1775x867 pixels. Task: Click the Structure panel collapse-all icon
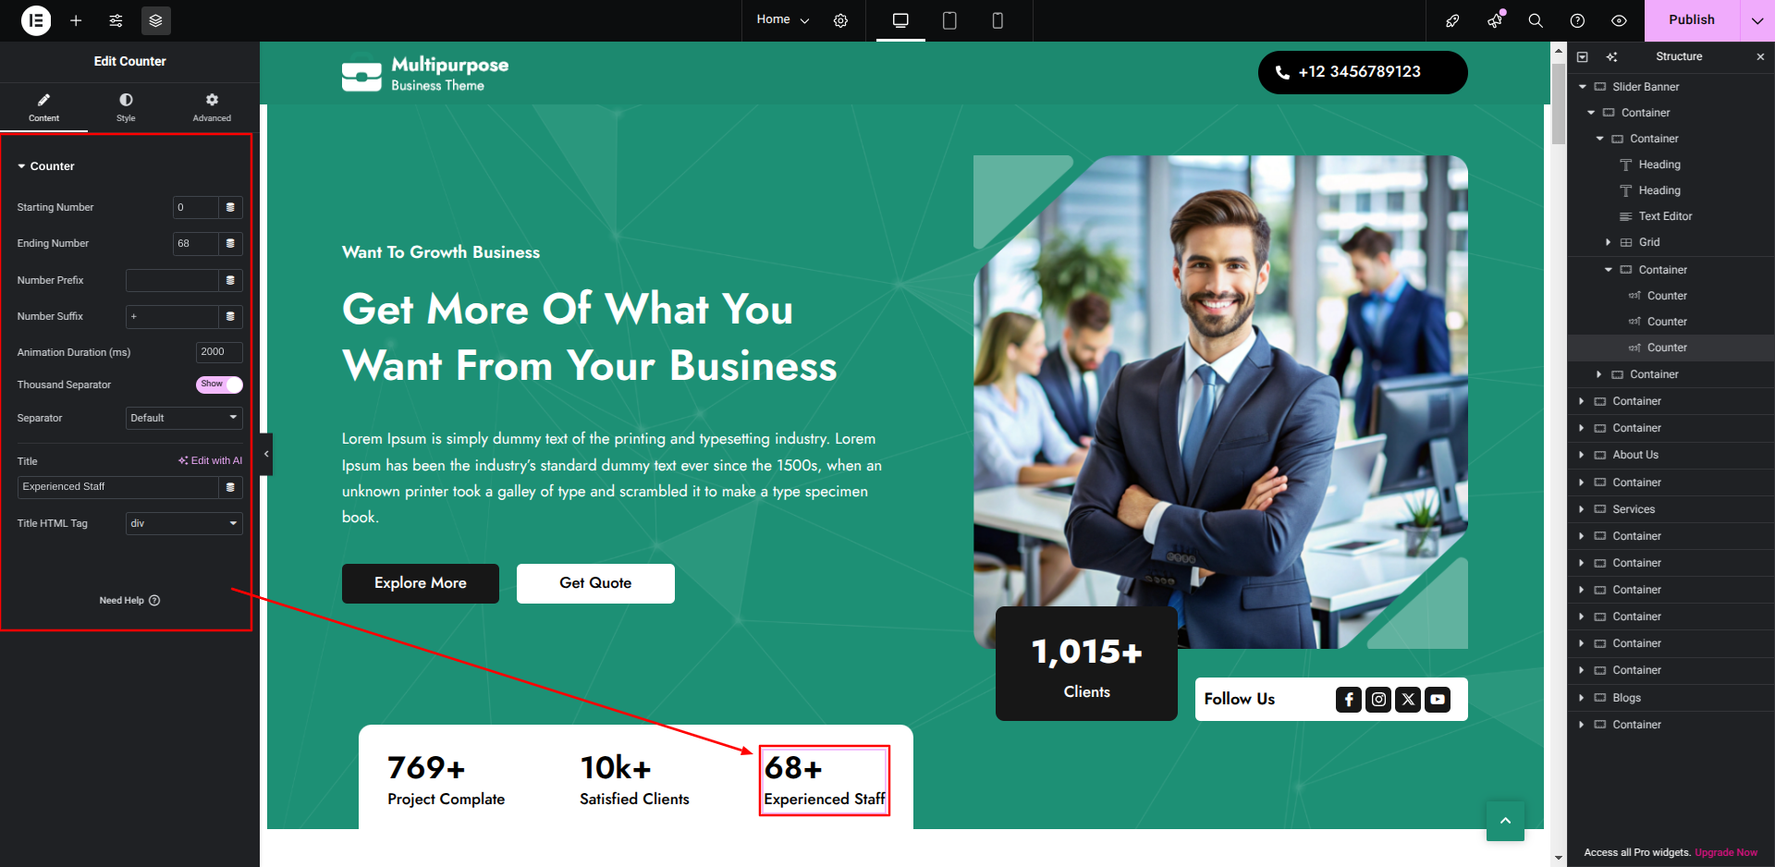(x=1583, y=56)
